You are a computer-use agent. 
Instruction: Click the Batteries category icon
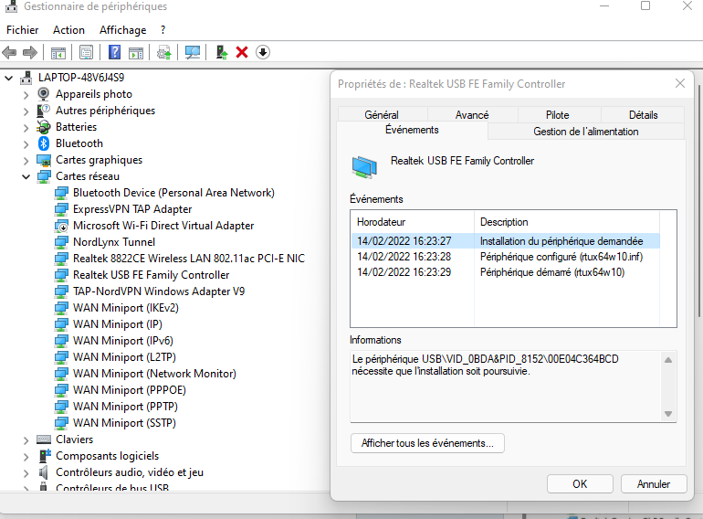pyautogui.click(x=44, y=127)
